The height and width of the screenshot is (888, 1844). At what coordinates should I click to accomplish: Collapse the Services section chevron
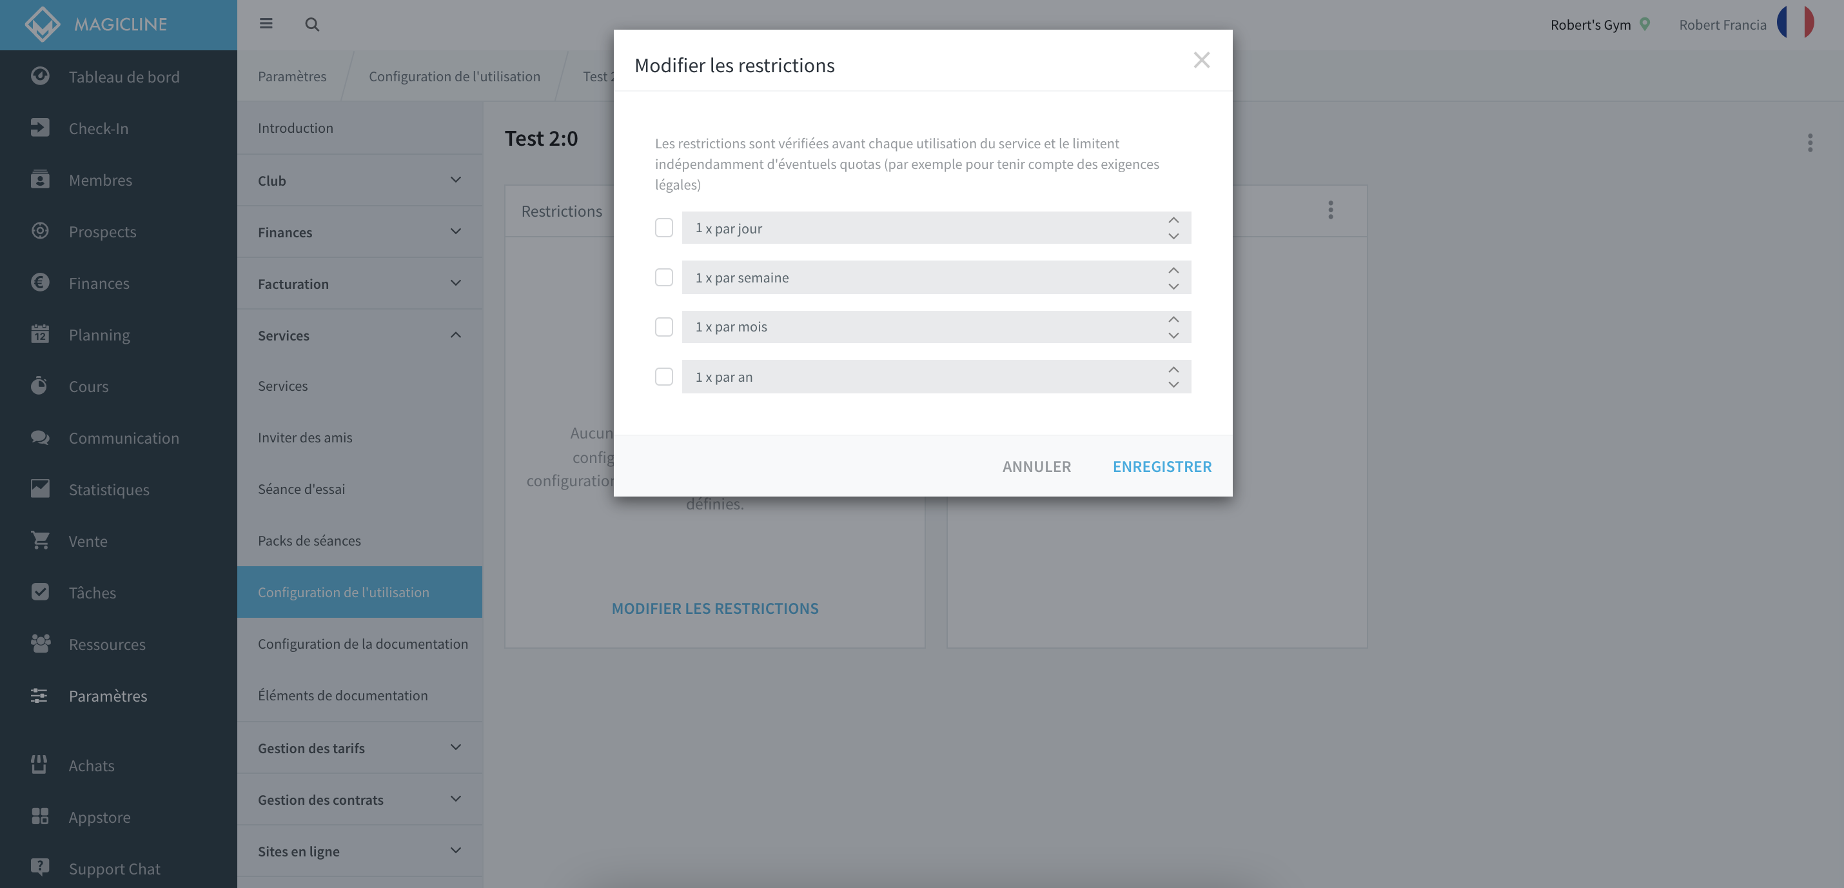pyautogui.click(x=456, y=335)
